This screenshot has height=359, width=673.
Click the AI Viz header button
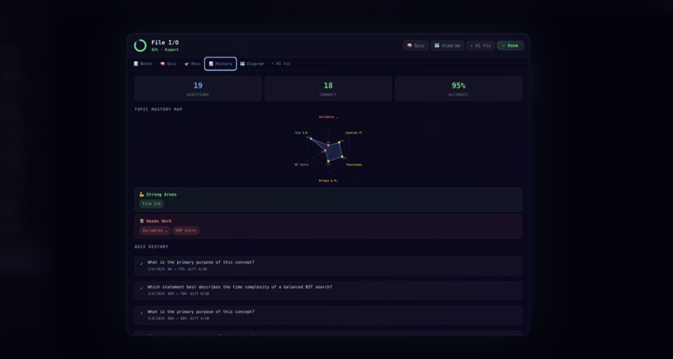[480, 45]
